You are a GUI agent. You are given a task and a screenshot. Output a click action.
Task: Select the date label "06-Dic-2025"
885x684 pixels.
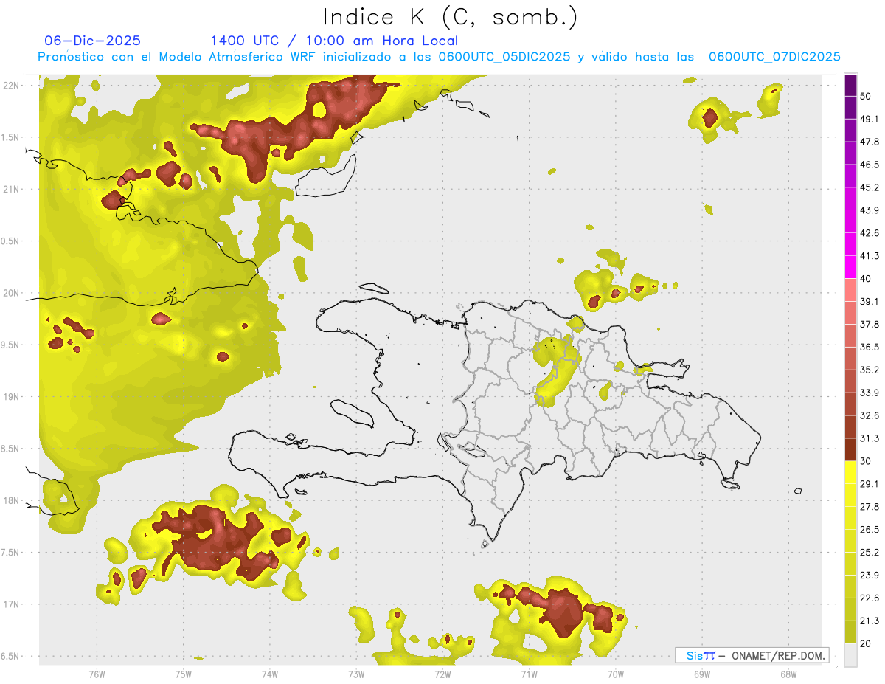click(92, 41)
